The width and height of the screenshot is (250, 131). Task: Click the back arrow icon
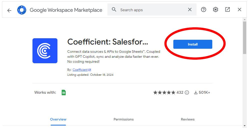9,10
